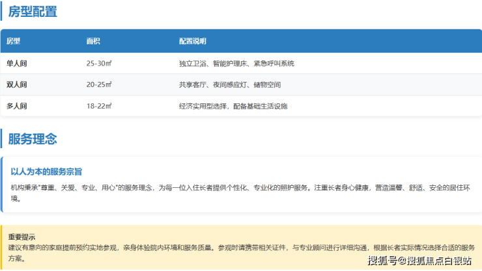
Task: Click the 服务理念 section heading
Action: 33,138
